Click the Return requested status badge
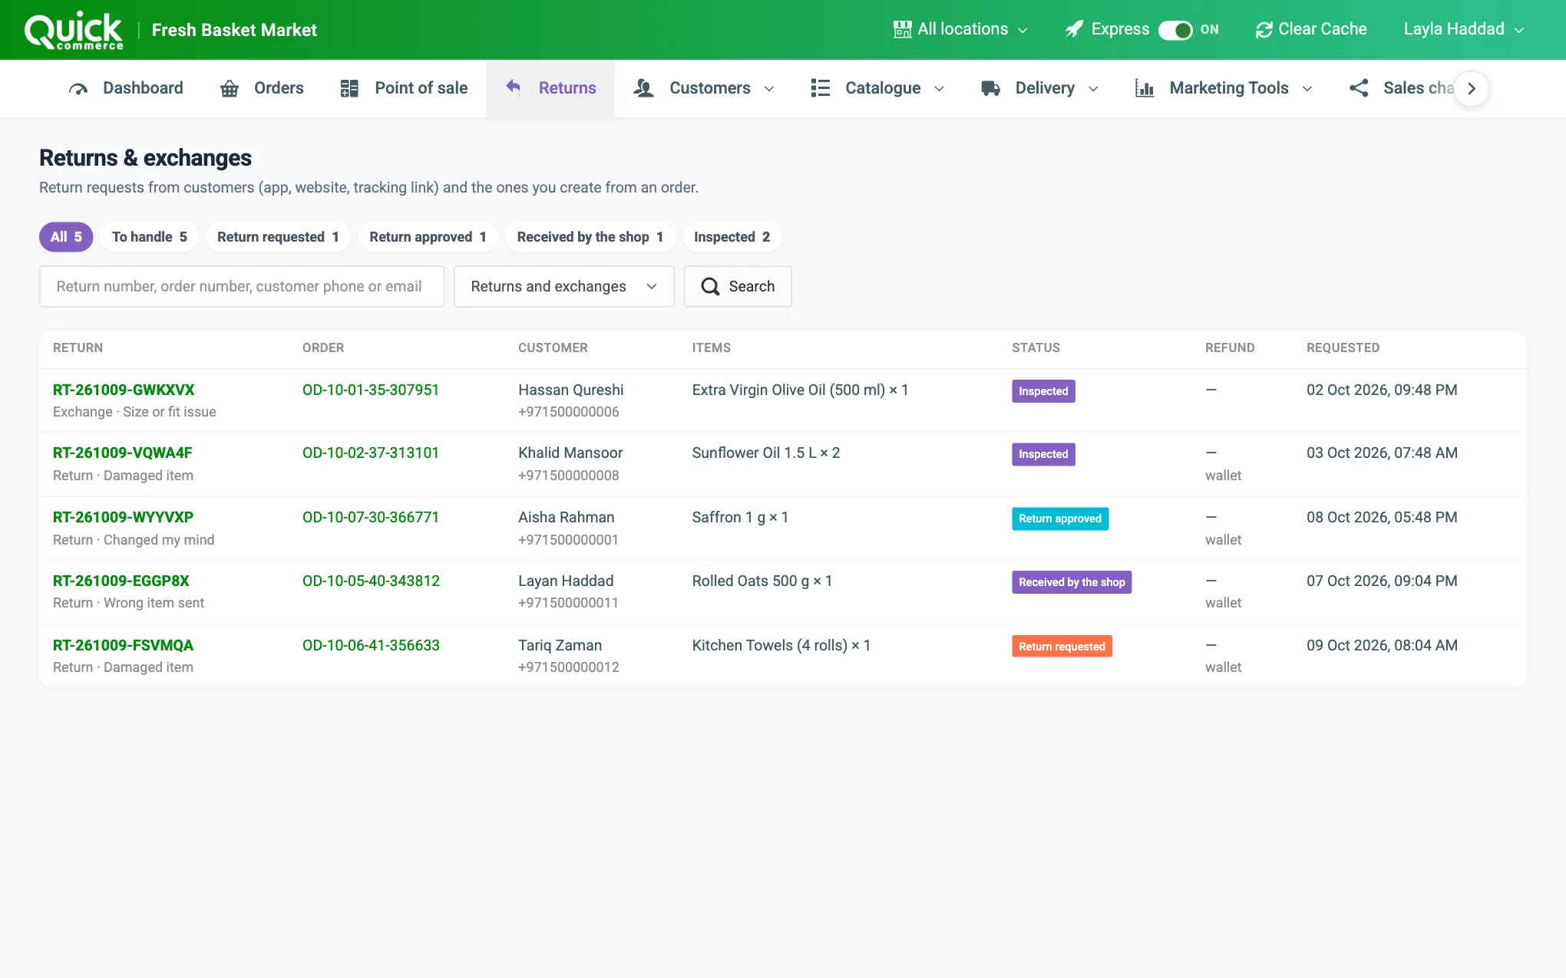This screenshot has height=978, width=1566. click(1062, 647)
